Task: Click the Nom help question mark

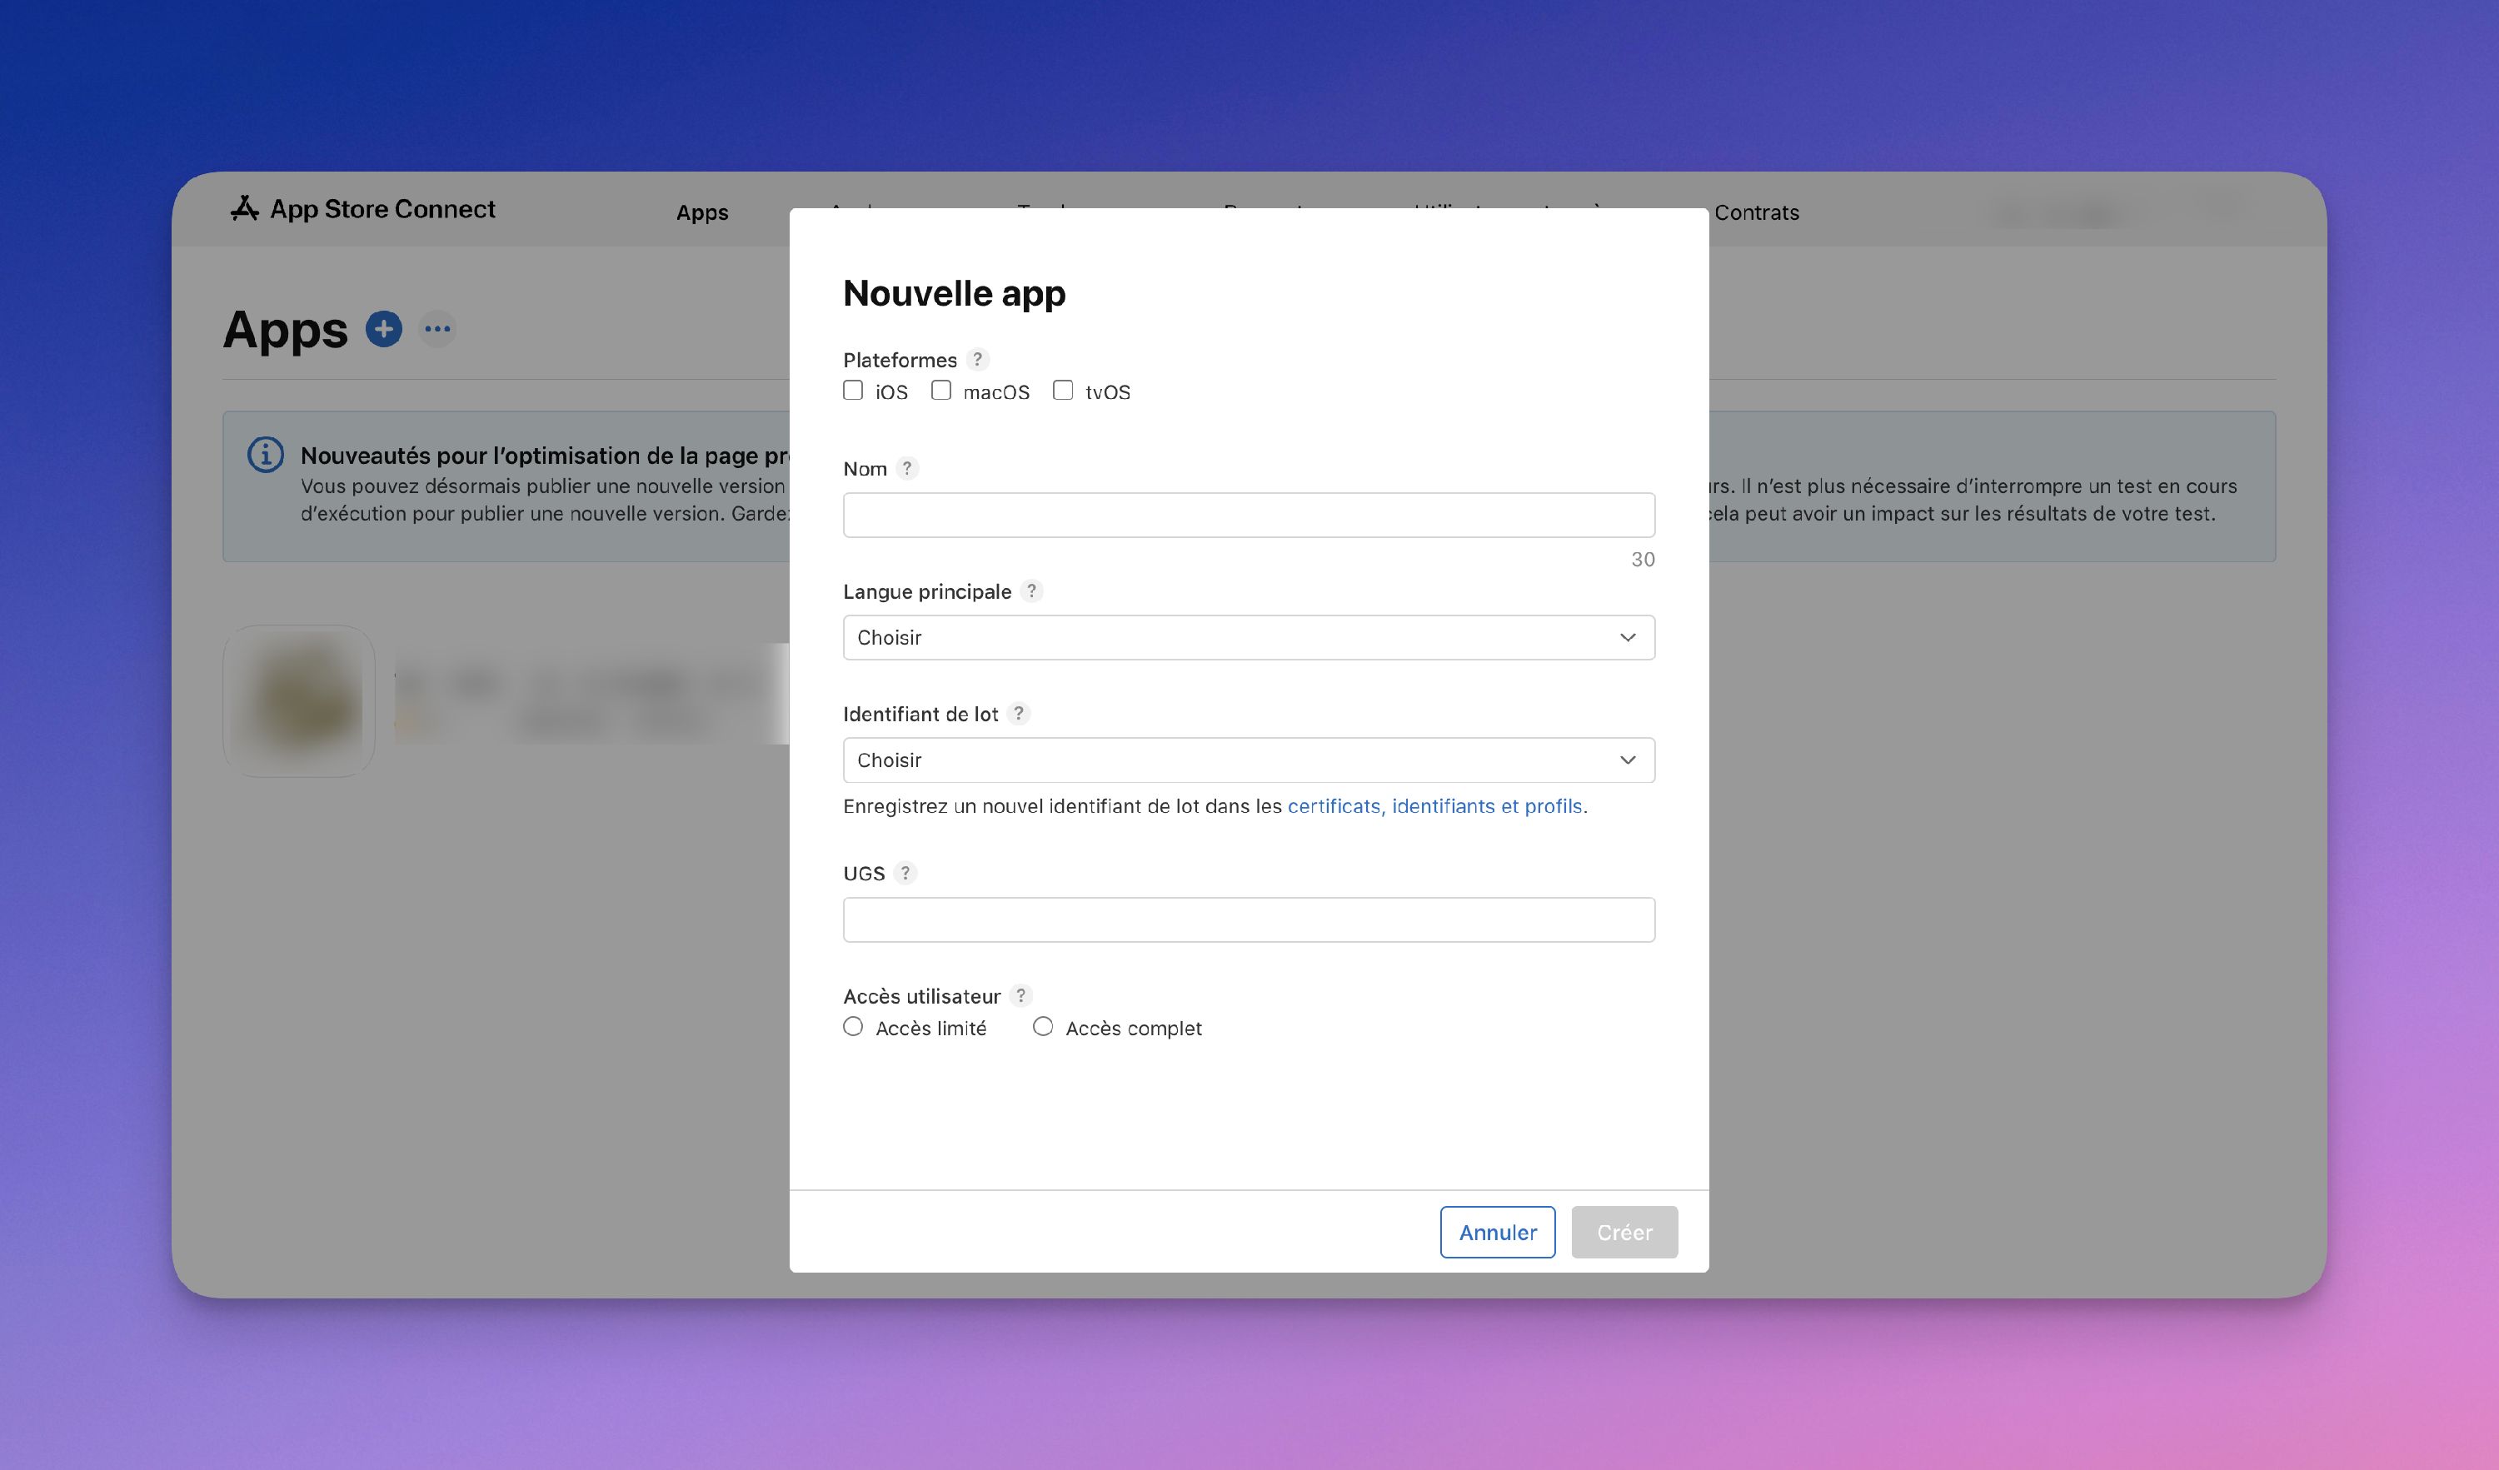Action: (x=908, y=468)
